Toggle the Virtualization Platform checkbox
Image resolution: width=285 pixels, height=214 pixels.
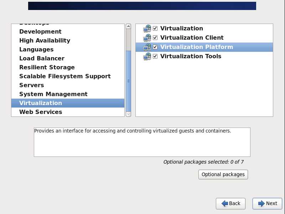pyautogui.click(x=155, y=47)
